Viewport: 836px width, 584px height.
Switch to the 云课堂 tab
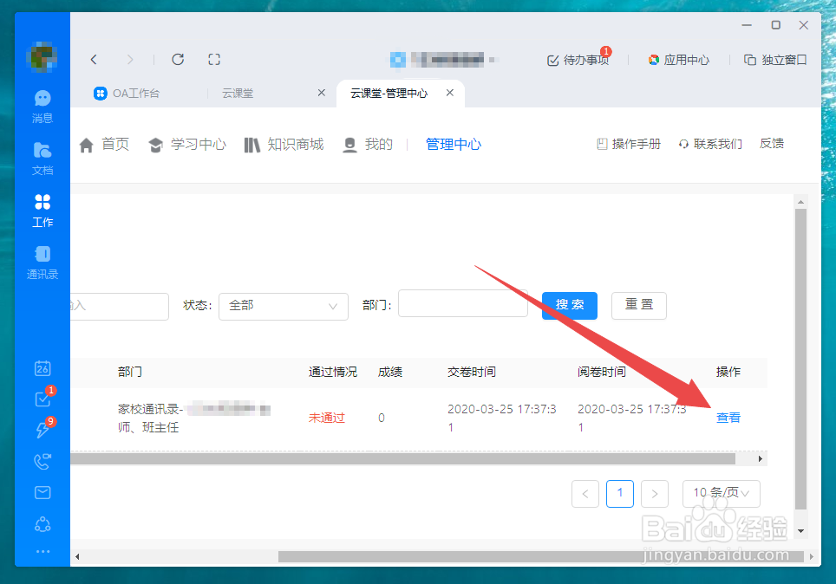pyautogui.click(x=237, y=93)
